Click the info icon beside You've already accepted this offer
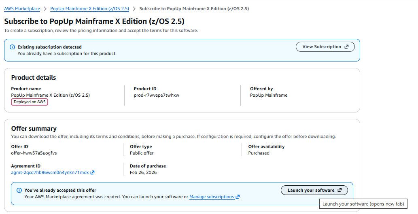 coord(19,190)
